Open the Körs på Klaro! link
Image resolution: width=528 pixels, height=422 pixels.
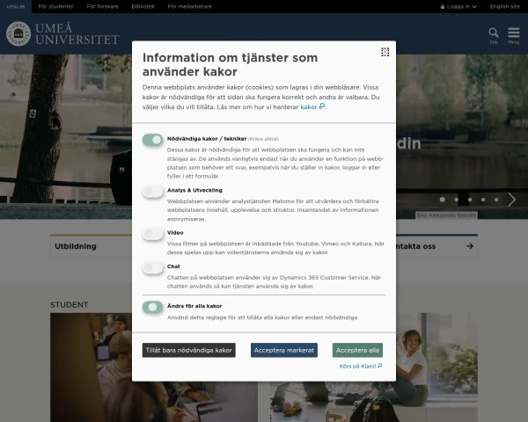pyautogui.click(x=360, y=366)
